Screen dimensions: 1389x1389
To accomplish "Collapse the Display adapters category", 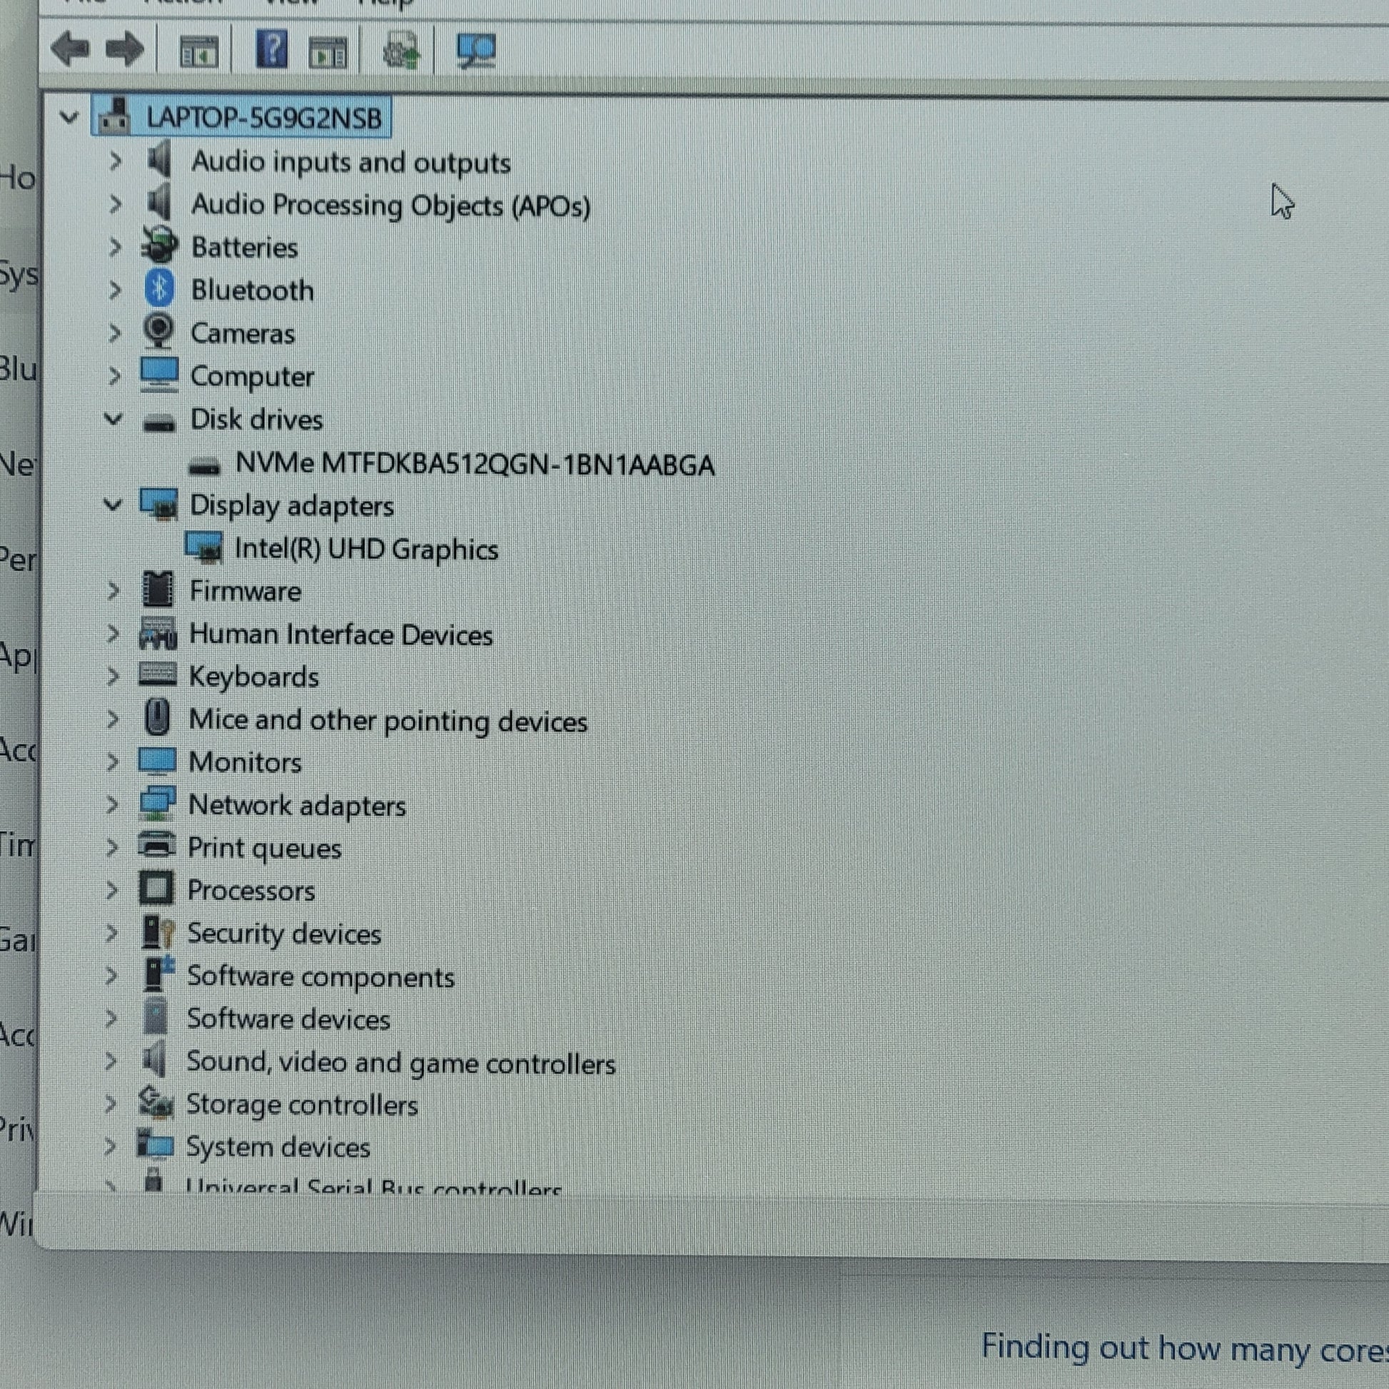I will 112,505.
